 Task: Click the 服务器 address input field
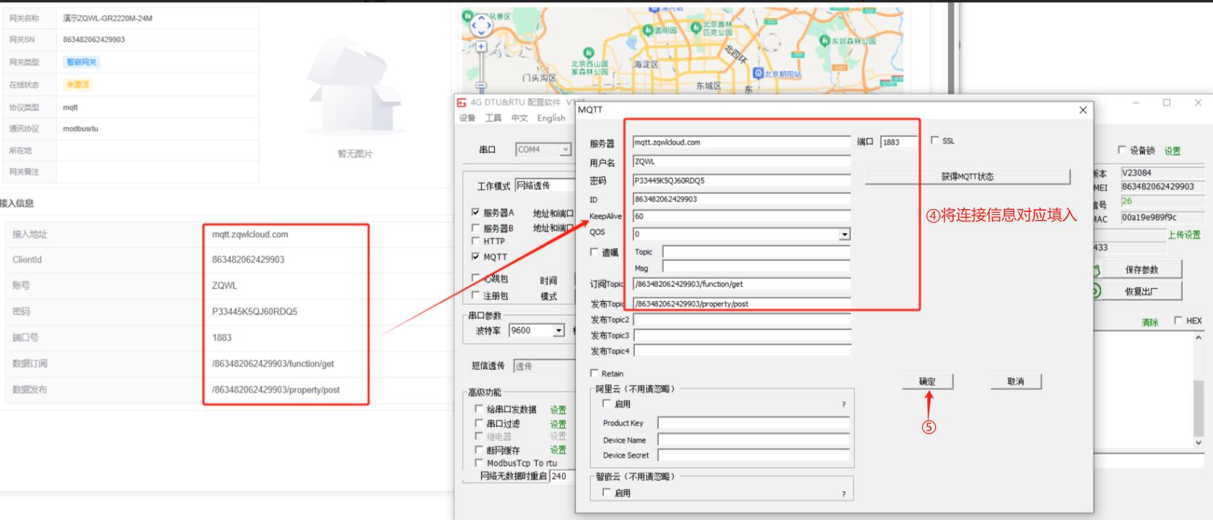coord(742,142)
